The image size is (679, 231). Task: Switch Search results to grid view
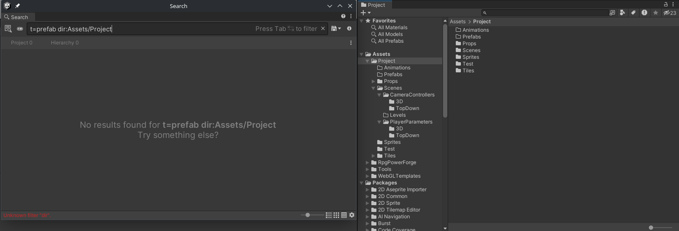pyautogui.click(x=336, y=215)
